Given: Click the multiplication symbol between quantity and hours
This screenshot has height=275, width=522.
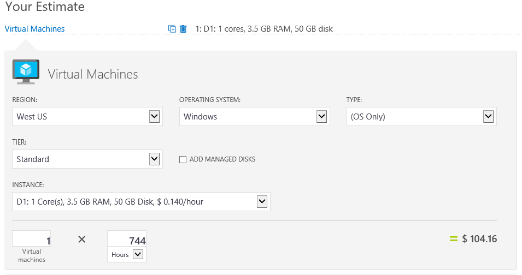Looking at the screenshot, I should click(82, 239).
